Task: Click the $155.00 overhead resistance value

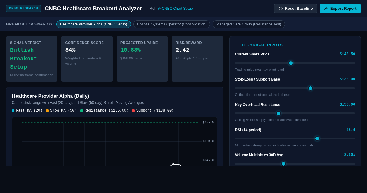Action: tap(347, 105)
